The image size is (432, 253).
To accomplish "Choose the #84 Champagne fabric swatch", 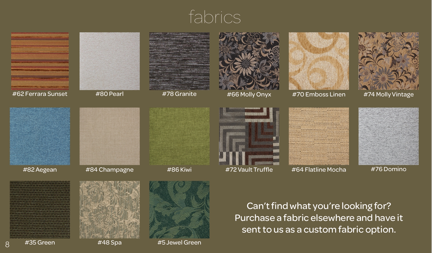I will pyautogui.click(x=110, y=136).
